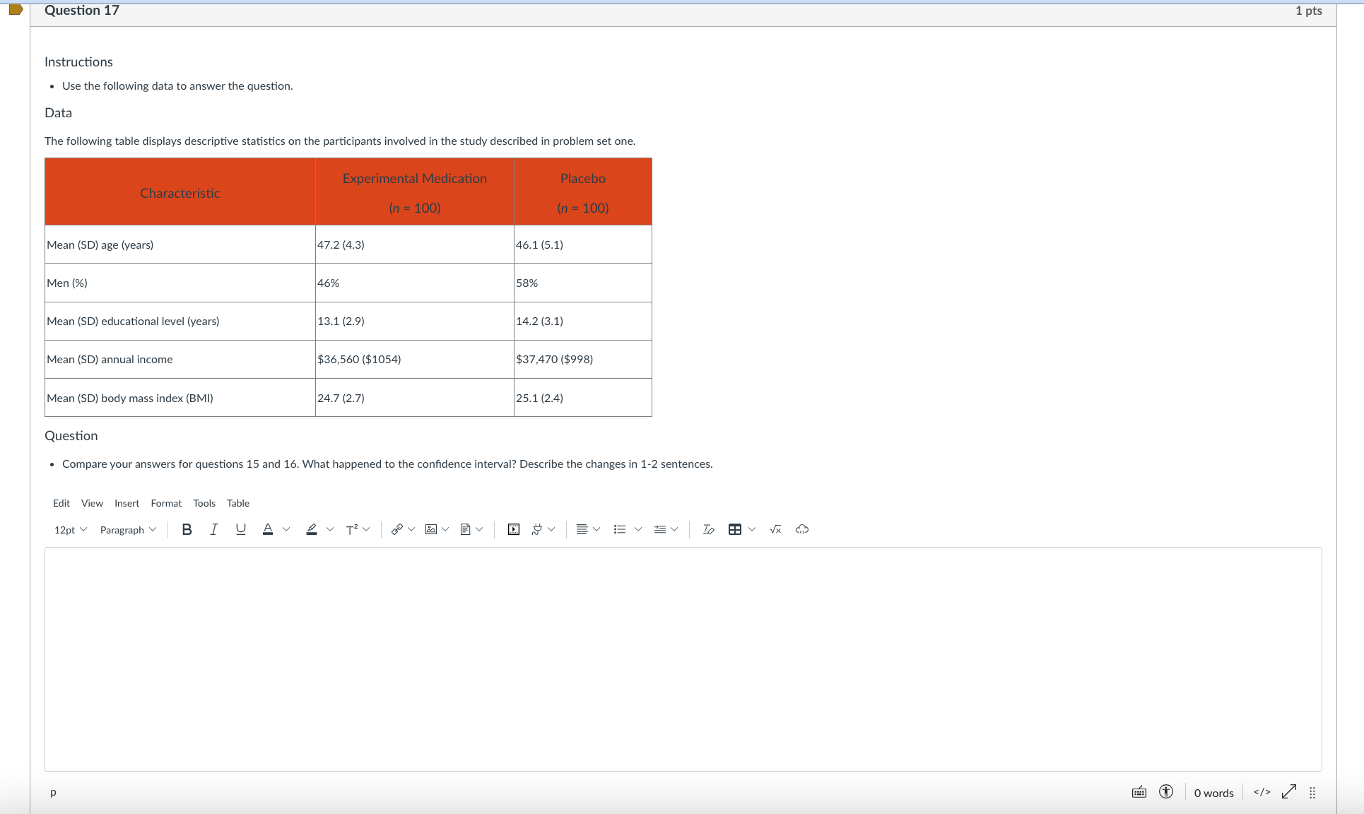The width and height of the screenshot is (1364, 814).
Task: Click the 'Placebo' column header
Action: (582, 192)
